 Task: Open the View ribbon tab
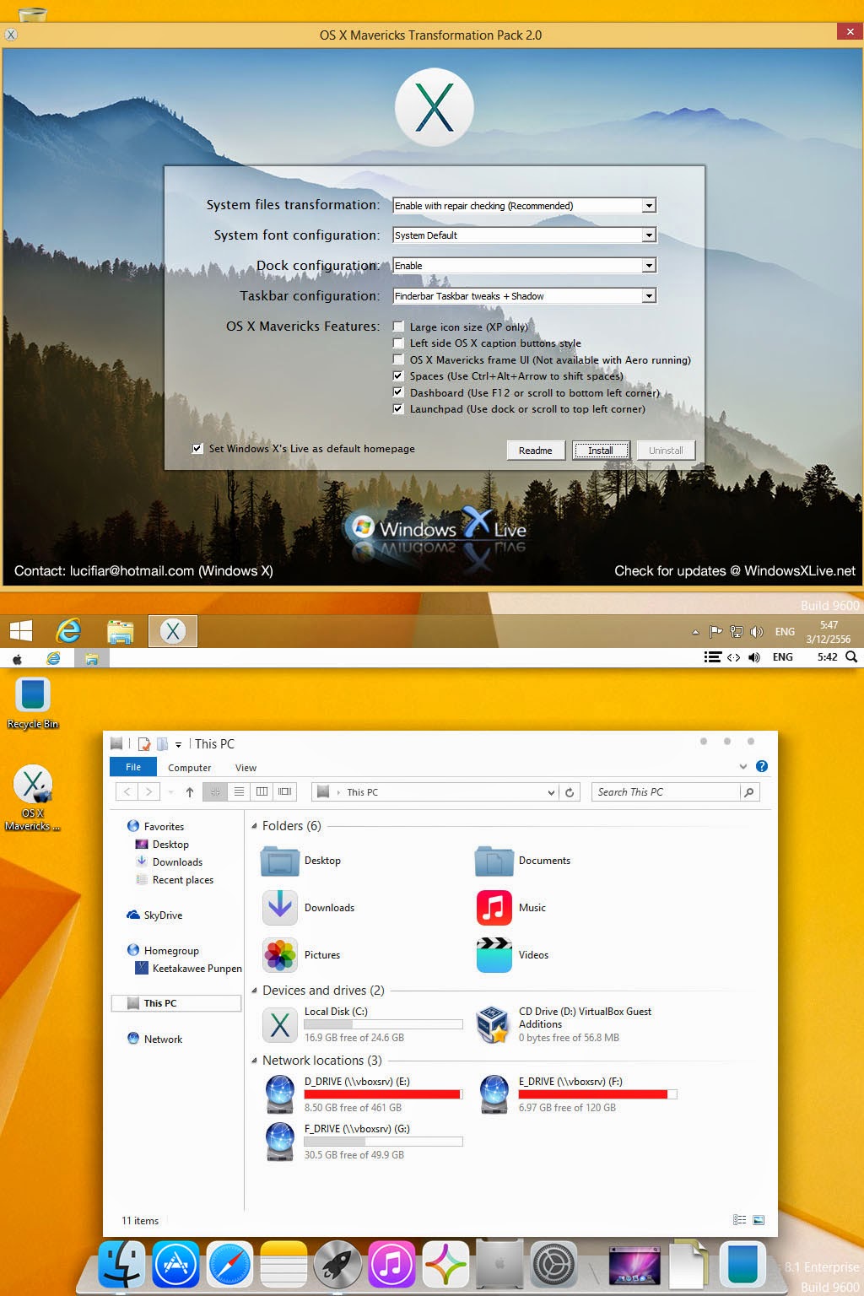[246, 768]
